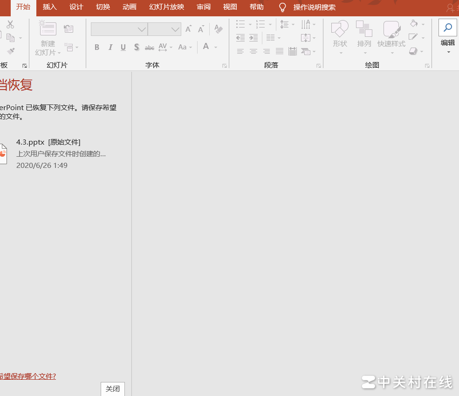Image resolution: width=459 pixels, height=396 pixels.
Task: Select the Align Center paragraph icon
Action: pyautogui.click(x=253, y=51)
